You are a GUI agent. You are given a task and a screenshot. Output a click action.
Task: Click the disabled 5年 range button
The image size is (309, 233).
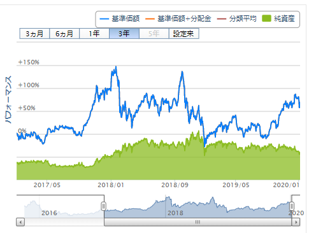pyautogui.click(x=154, y=34)
